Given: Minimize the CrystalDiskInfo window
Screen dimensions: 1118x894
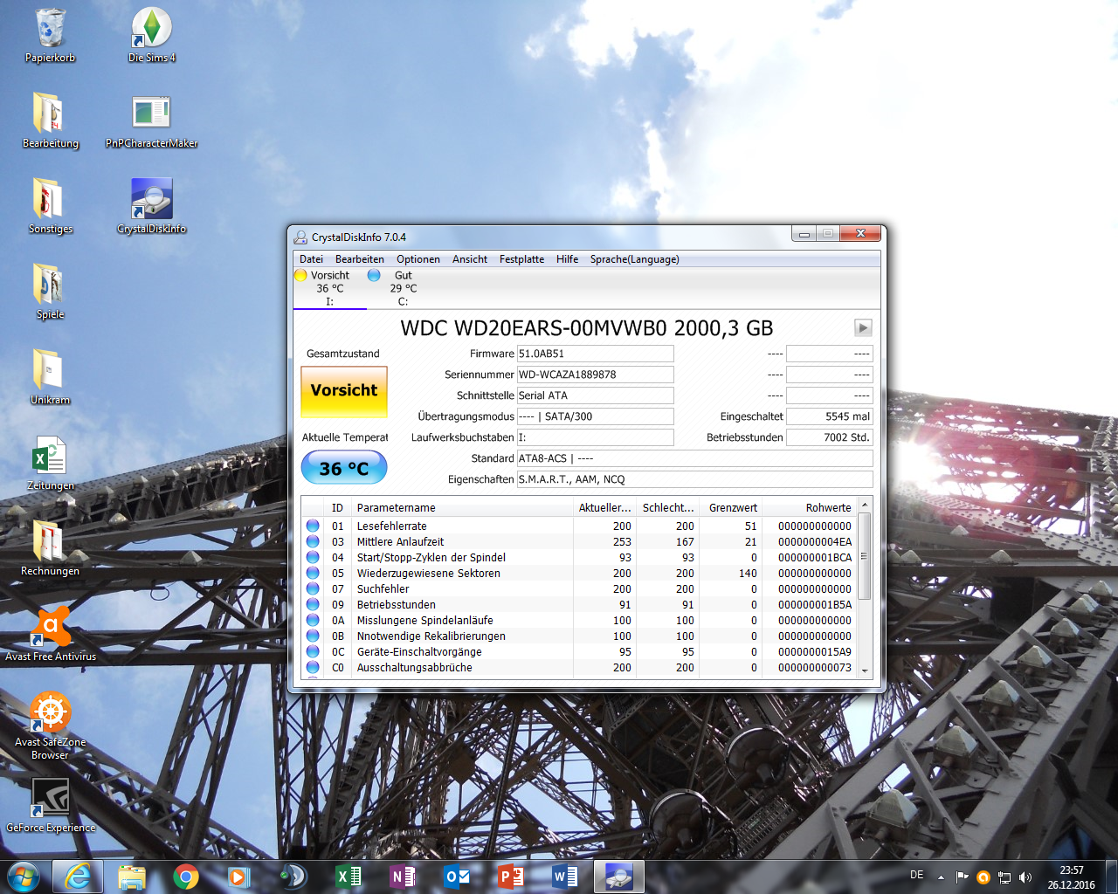Looking at the screenshot, I should 804,234.
